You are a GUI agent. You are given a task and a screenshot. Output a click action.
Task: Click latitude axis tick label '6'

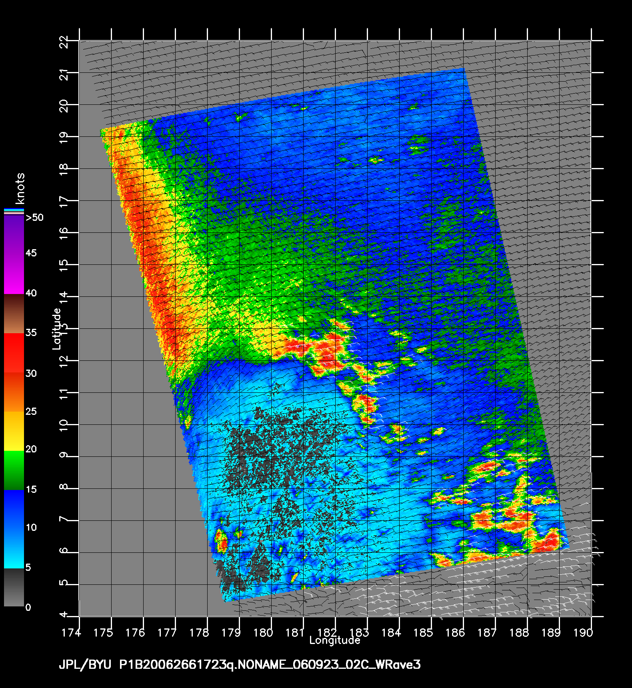coord(64,551)
